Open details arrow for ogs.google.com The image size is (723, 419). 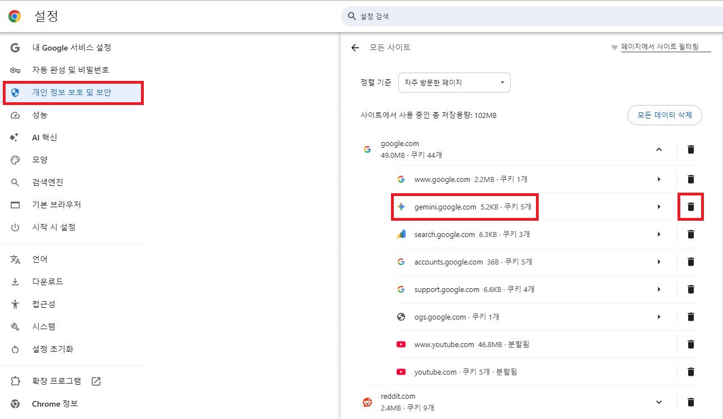click(659, 317)
